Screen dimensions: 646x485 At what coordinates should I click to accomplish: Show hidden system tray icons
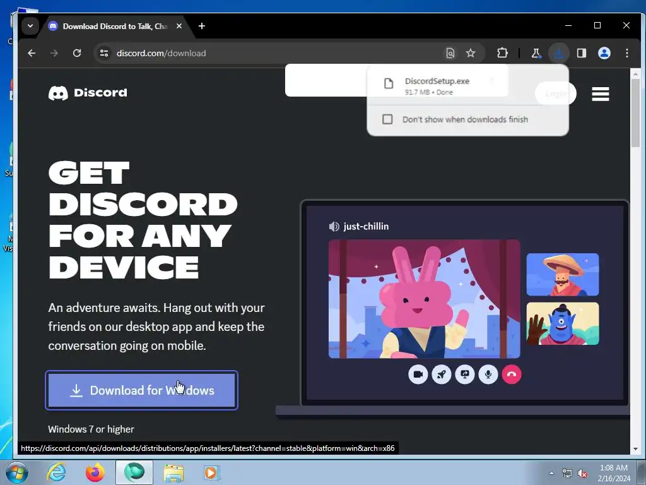(551, 473)
